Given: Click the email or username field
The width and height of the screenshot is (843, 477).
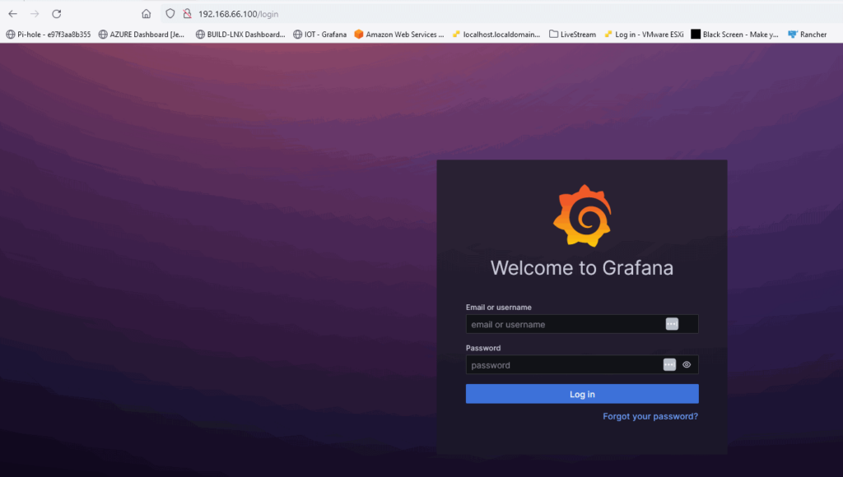Looking at the screenshot, I should click(x=582, y=324).
